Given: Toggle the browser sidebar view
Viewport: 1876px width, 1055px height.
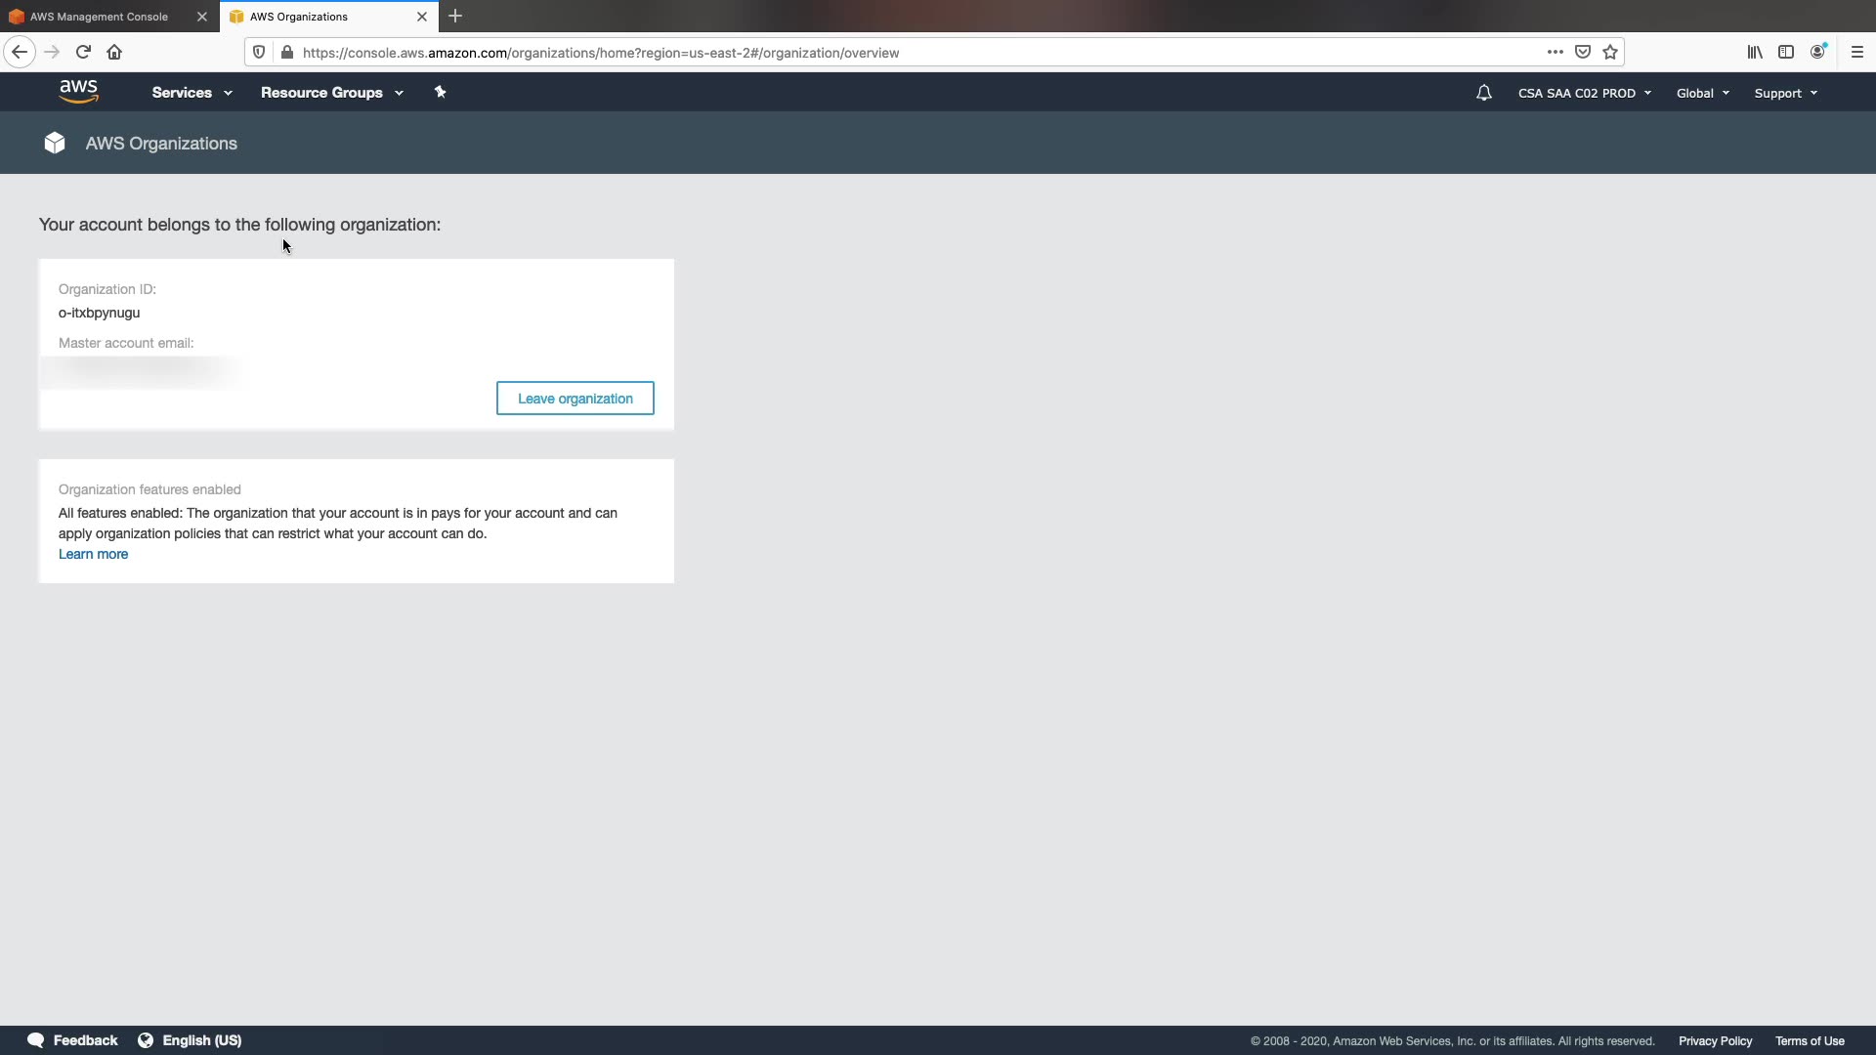Looking at the screenshot, I should (1786, 53).
